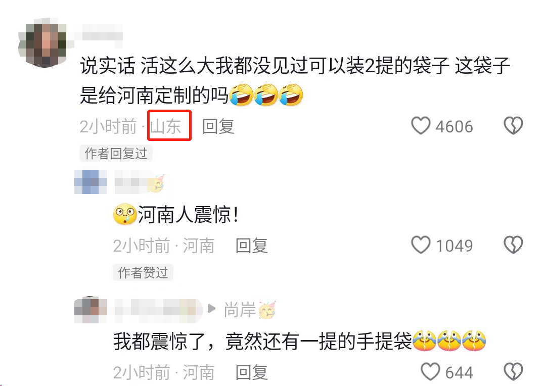Open the 河南人震惊 replier's blue avatar
The height and width of the screenshot is (386, 546).
pos(90,182)
